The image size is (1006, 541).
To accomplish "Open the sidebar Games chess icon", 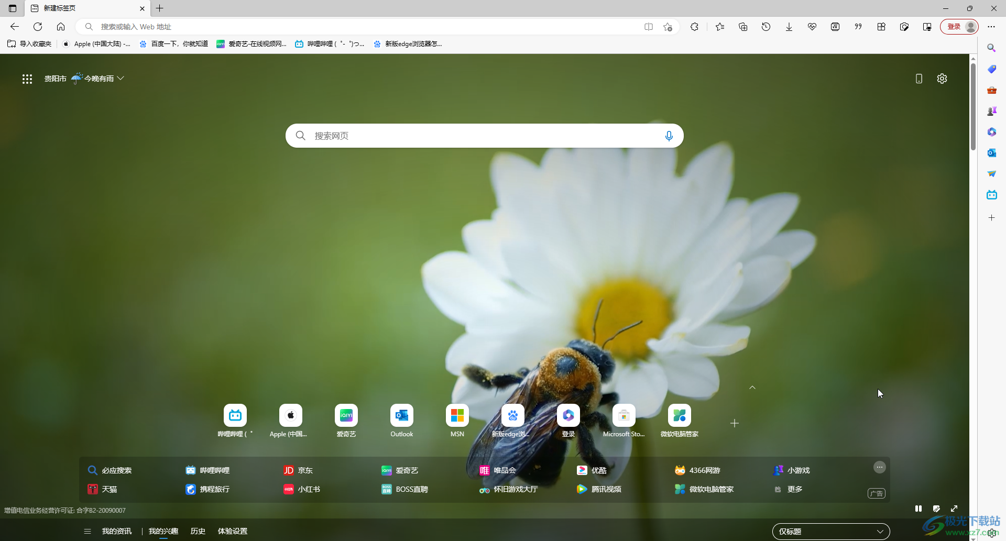I will [x=991, y=111].
